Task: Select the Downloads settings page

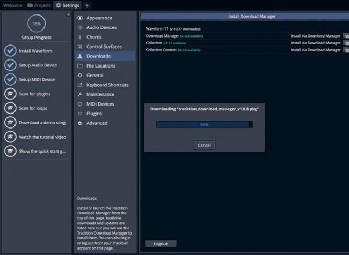Action: (x=105, y=56)
